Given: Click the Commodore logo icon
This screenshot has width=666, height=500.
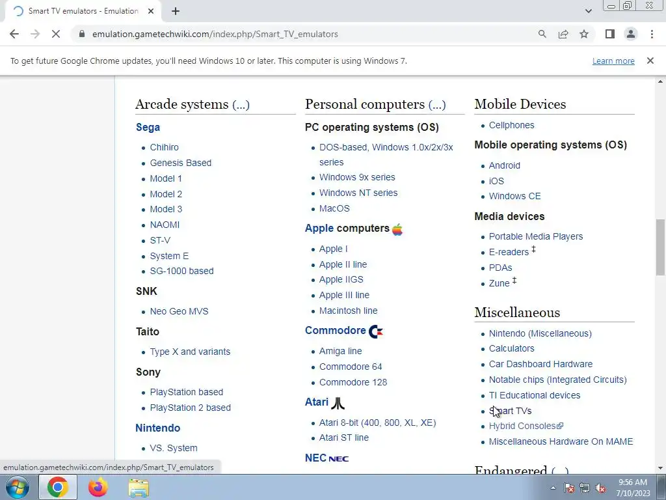Looking at the screenshot, I should [376, 331].
